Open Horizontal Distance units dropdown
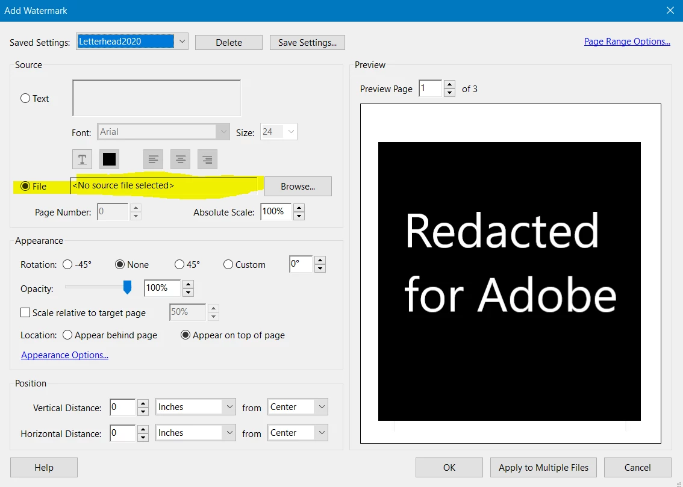683x487 pixels. pos(196,433)
